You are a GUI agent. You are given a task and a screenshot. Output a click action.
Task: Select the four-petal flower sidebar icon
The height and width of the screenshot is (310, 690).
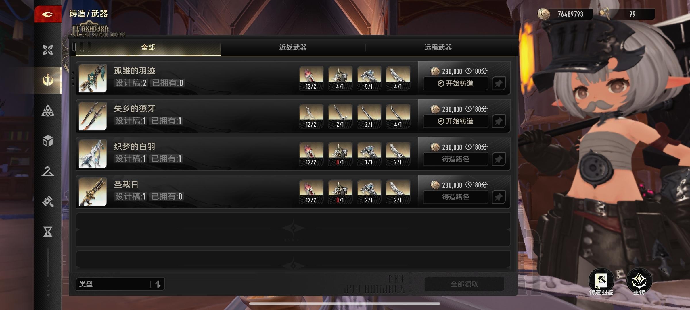48,50
